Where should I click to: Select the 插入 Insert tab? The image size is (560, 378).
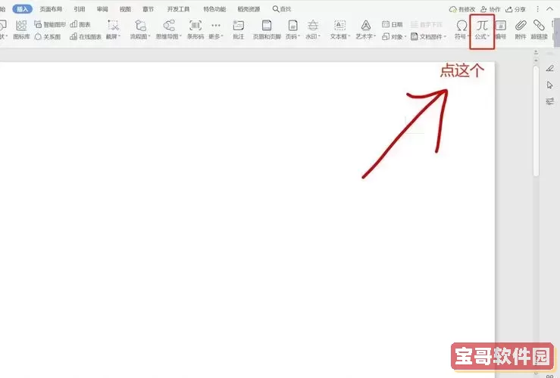pos(22,9)
